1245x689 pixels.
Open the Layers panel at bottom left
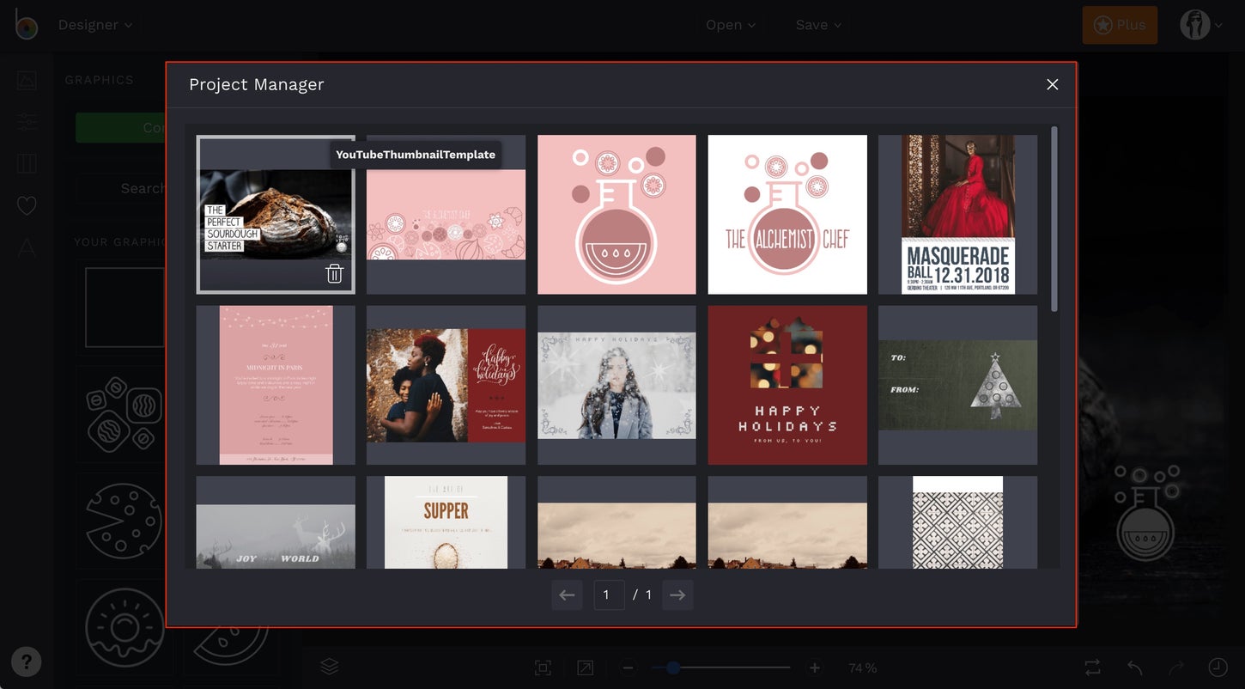329,666
